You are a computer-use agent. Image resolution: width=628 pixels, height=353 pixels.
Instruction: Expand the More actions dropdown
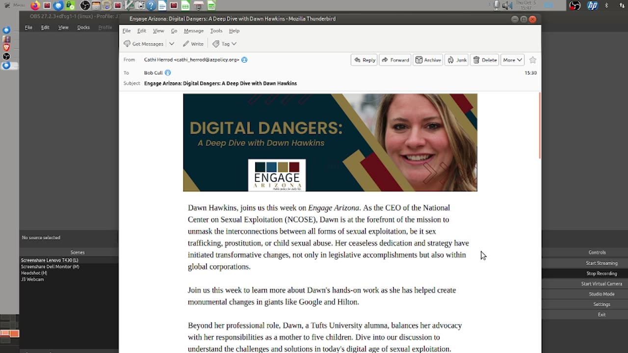[x=513, y=60]
